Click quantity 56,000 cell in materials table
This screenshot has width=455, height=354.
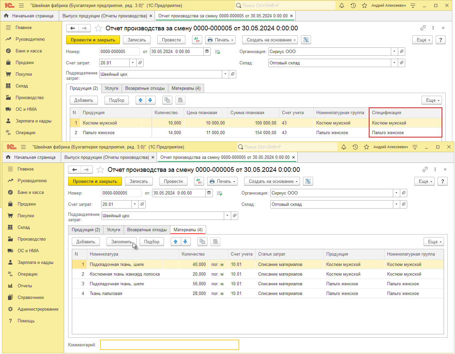tap(194, 284)
